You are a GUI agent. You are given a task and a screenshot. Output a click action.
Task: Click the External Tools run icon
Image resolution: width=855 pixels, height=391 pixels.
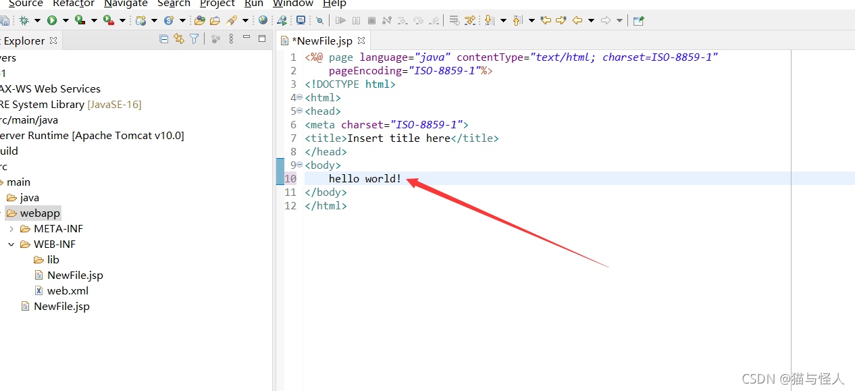pyautogui.click(x=109, y=20)
